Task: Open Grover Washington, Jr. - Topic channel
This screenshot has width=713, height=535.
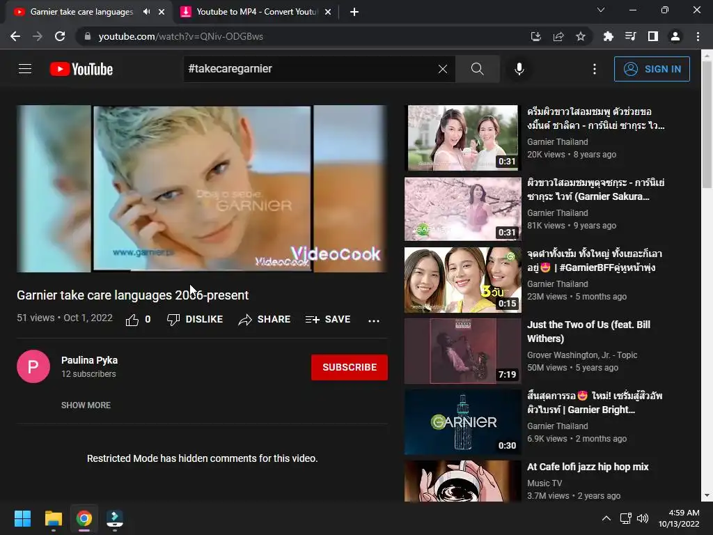Action: click(x=582, y=355)
